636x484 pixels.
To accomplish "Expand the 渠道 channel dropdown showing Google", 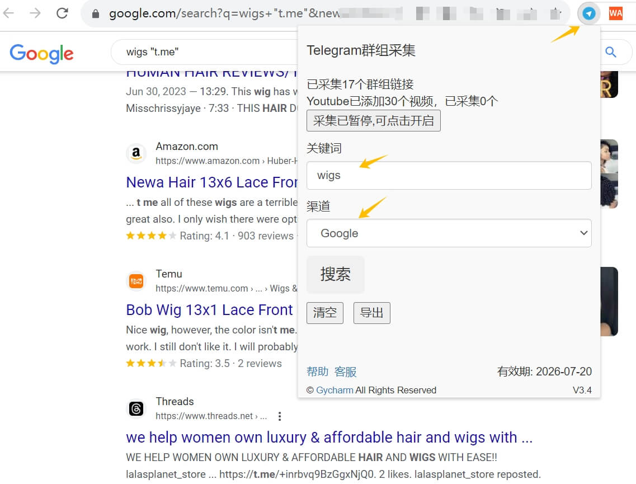I will click(449, 233).
